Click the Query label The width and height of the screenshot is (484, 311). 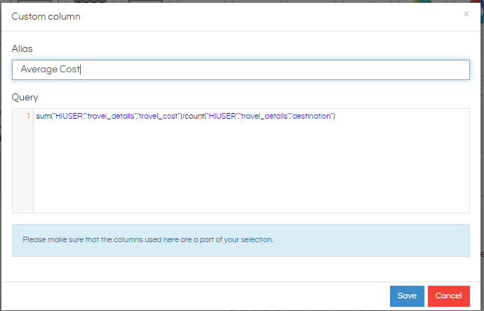coord(25,98)
